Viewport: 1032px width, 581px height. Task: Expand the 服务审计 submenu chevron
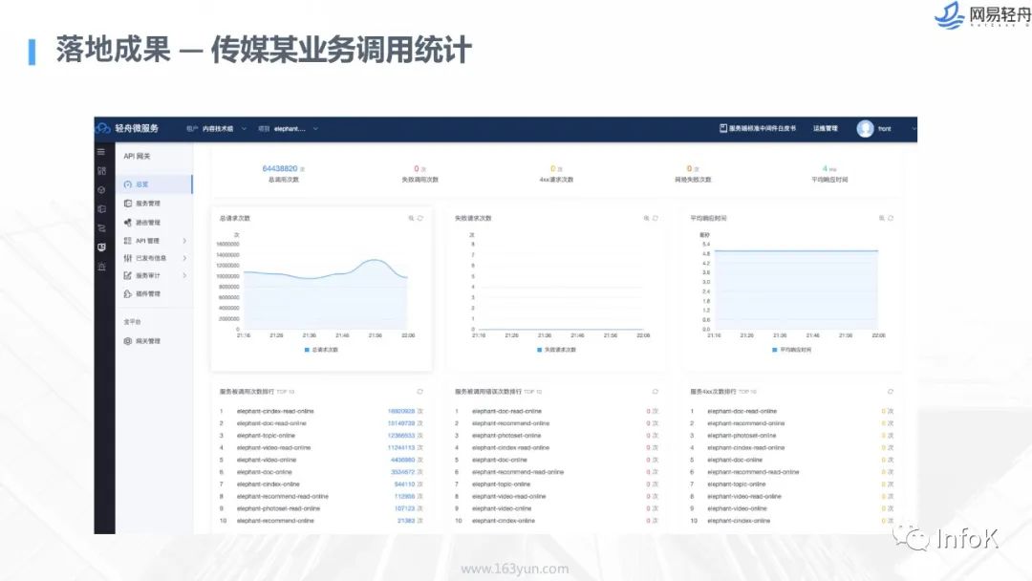185,276
